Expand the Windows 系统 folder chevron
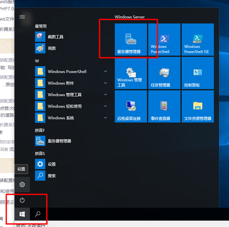 105,118
